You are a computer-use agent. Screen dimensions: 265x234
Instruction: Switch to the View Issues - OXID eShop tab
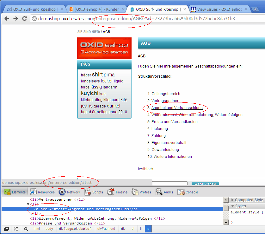[x=217, y=9]
